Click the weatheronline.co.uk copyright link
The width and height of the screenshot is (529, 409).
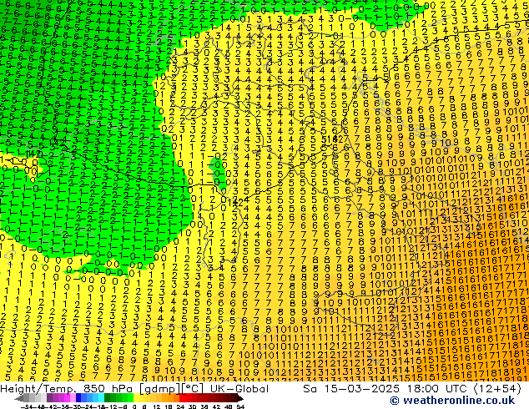point(452,401)
